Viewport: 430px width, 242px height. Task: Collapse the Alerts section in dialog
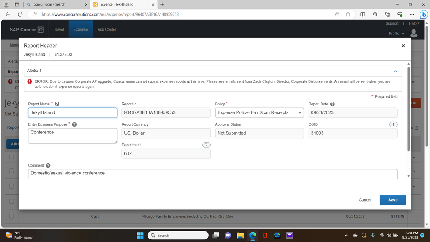[x=396, y=71]
